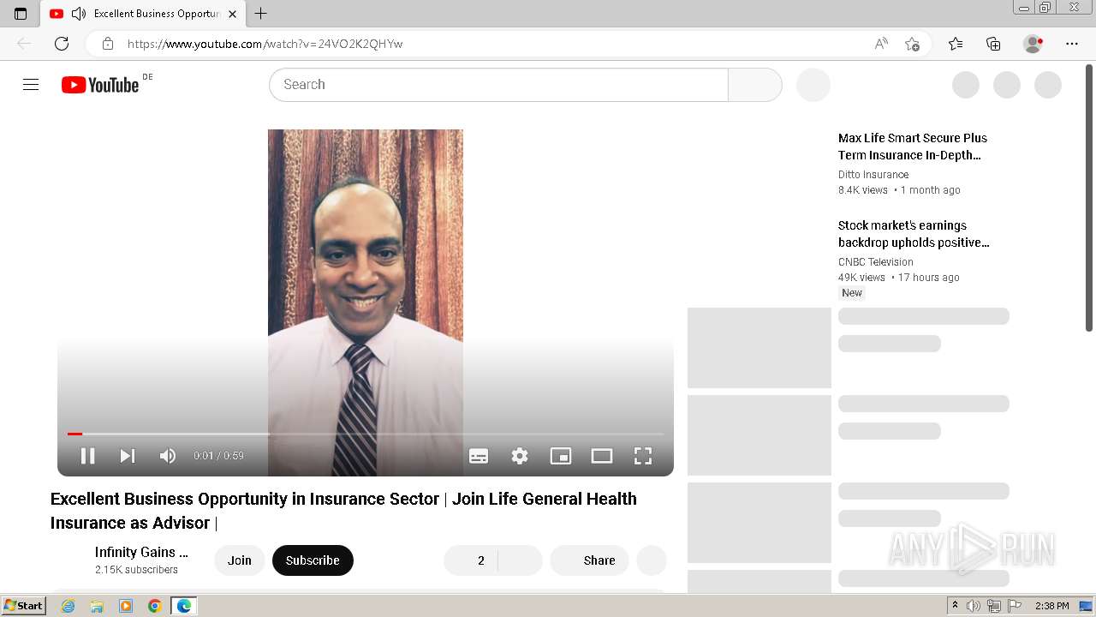Open browser Collections

(x=993, y=44)
